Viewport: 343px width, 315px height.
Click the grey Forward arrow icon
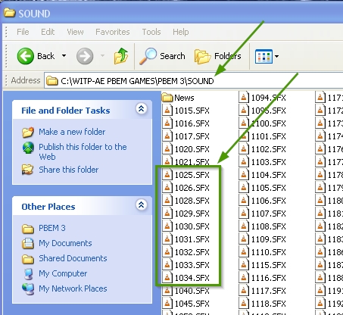point(85,56)
